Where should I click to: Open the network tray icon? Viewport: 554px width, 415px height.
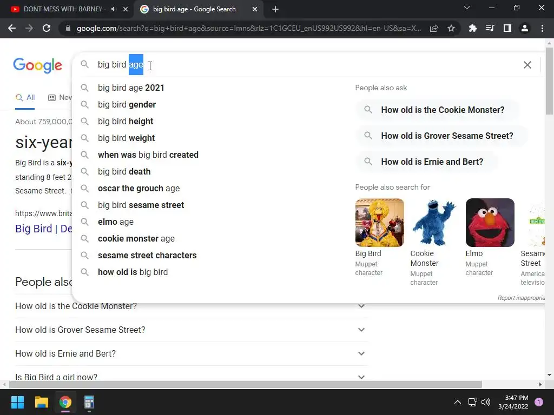click(x=472, y=402)
